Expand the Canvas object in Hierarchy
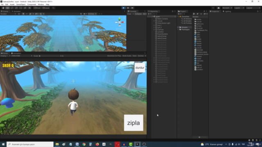The width and height of the screenshot is (262, 147). click(154, 29)
